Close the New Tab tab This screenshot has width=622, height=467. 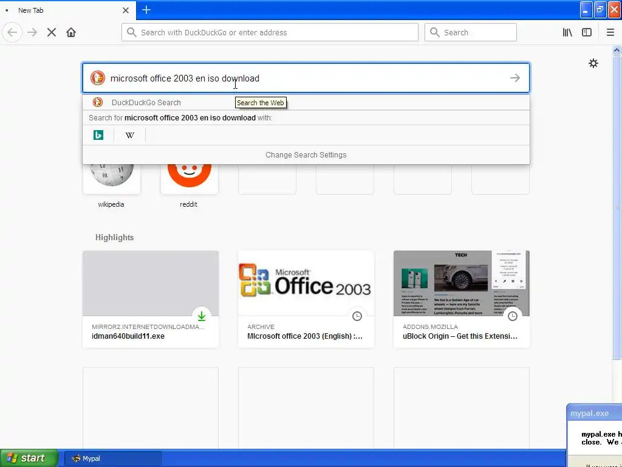[126, 10]
